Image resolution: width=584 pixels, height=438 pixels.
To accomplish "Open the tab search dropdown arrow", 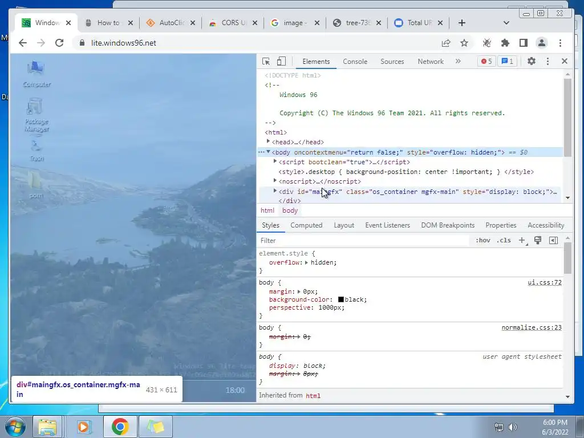I will coord(506,23).
